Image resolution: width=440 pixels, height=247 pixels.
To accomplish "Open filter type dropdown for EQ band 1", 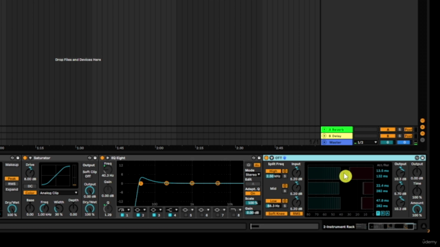I will (x=124, y=210).
